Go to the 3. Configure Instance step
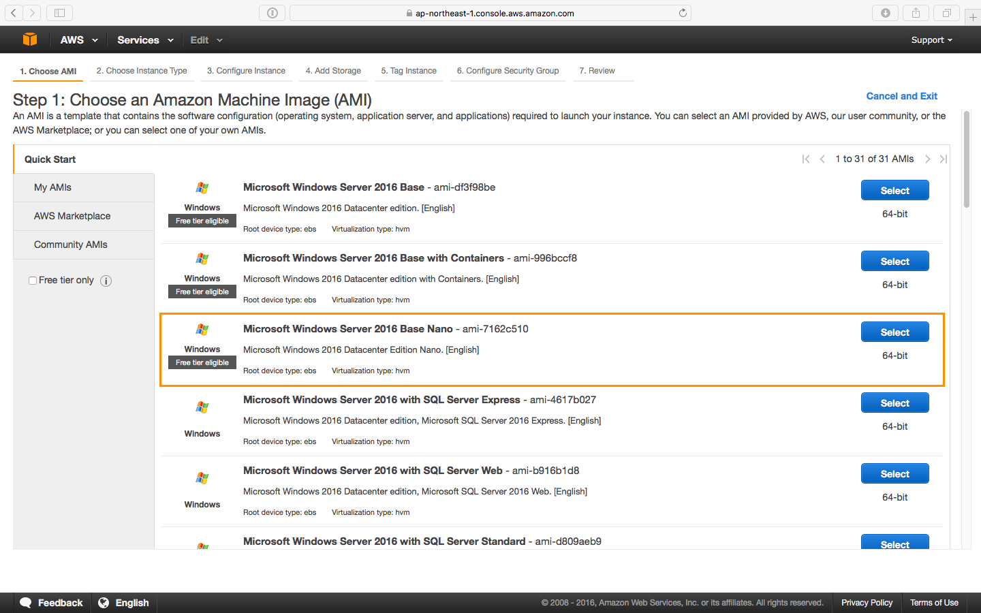Viewport: 981px width, 613px height. coord(246,71)
